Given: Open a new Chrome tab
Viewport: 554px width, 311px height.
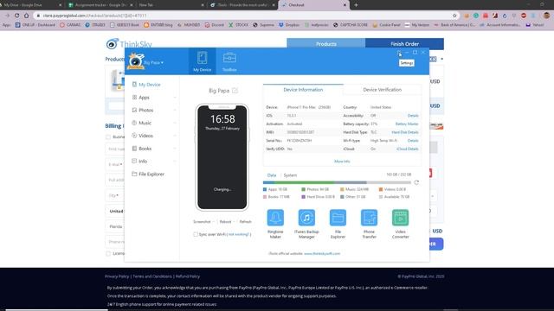Looking at the screenshot, I should [356, 5].
